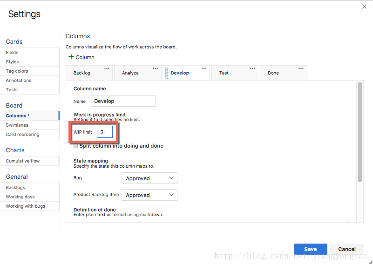
Task: Open Card reordering settings
Action: pos(29,135)
